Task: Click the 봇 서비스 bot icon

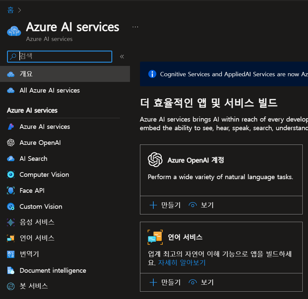Action: [11, 286]
